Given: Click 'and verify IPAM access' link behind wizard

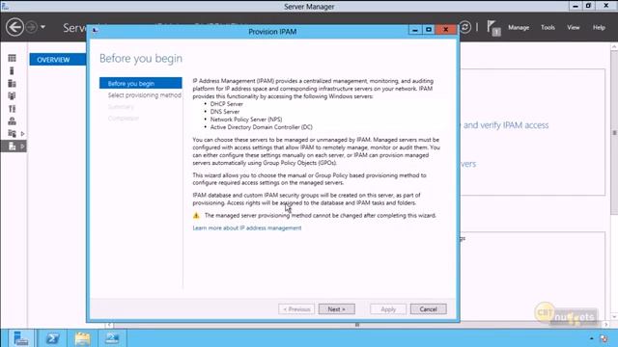Looking at the screenshot, I should pos(506,125).
